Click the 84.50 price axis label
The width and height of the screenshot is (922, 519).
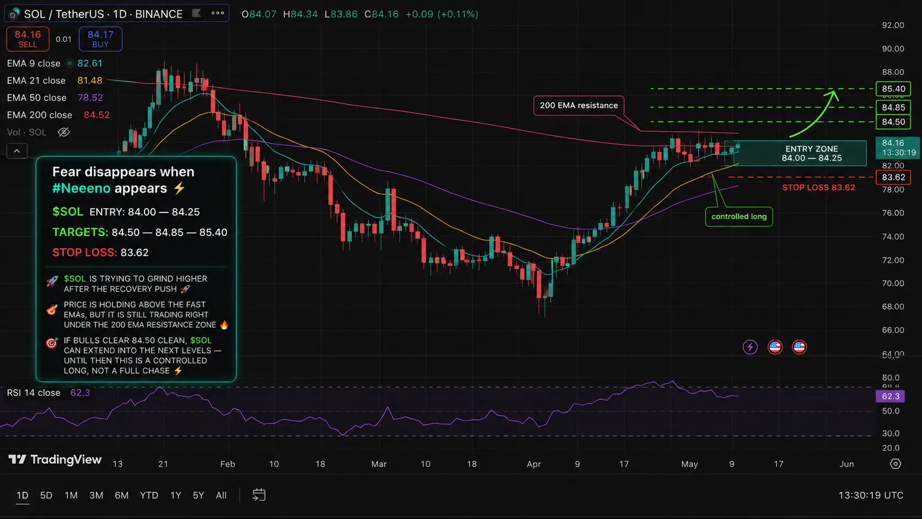(x=893, y=122)
